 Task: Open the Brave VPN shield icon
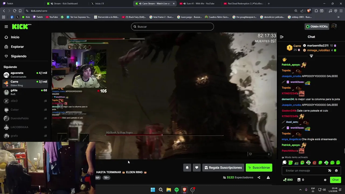336,11
